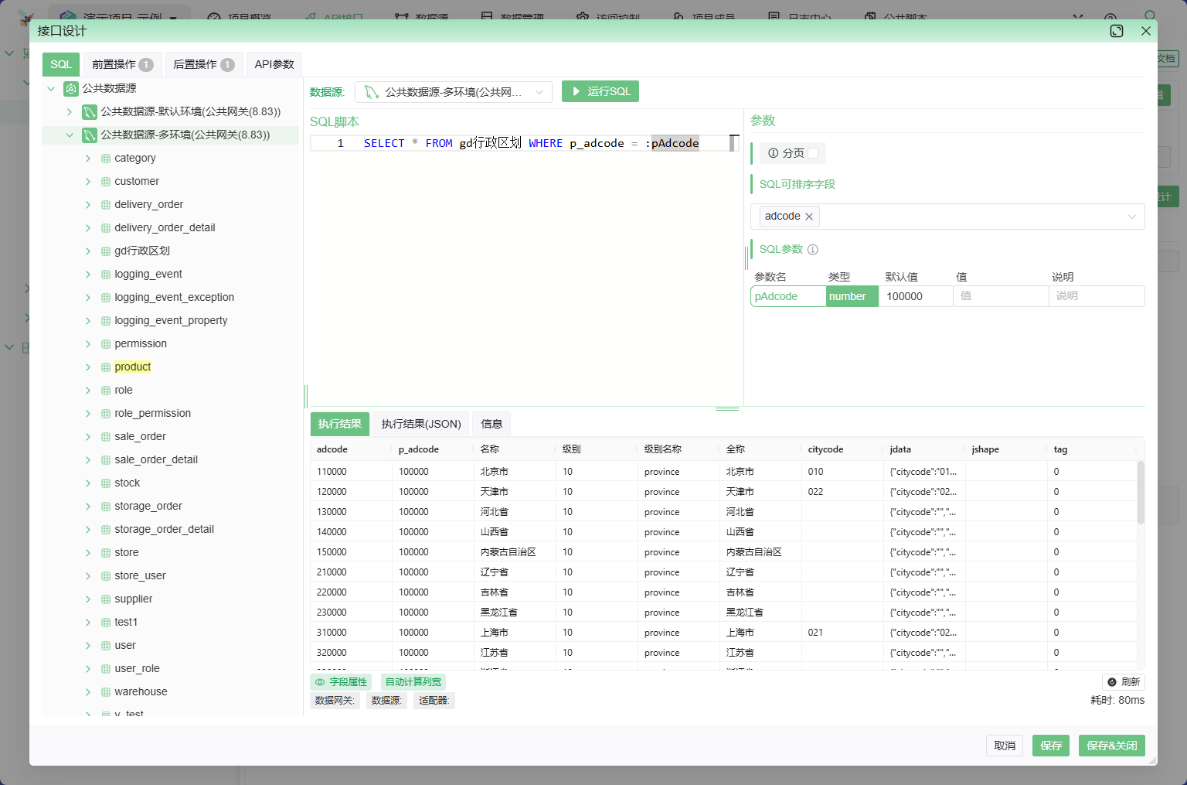Click the fullscreen icon in dialog header
This screenshot has height=785, width=1187.
[x=1116, y=31]
